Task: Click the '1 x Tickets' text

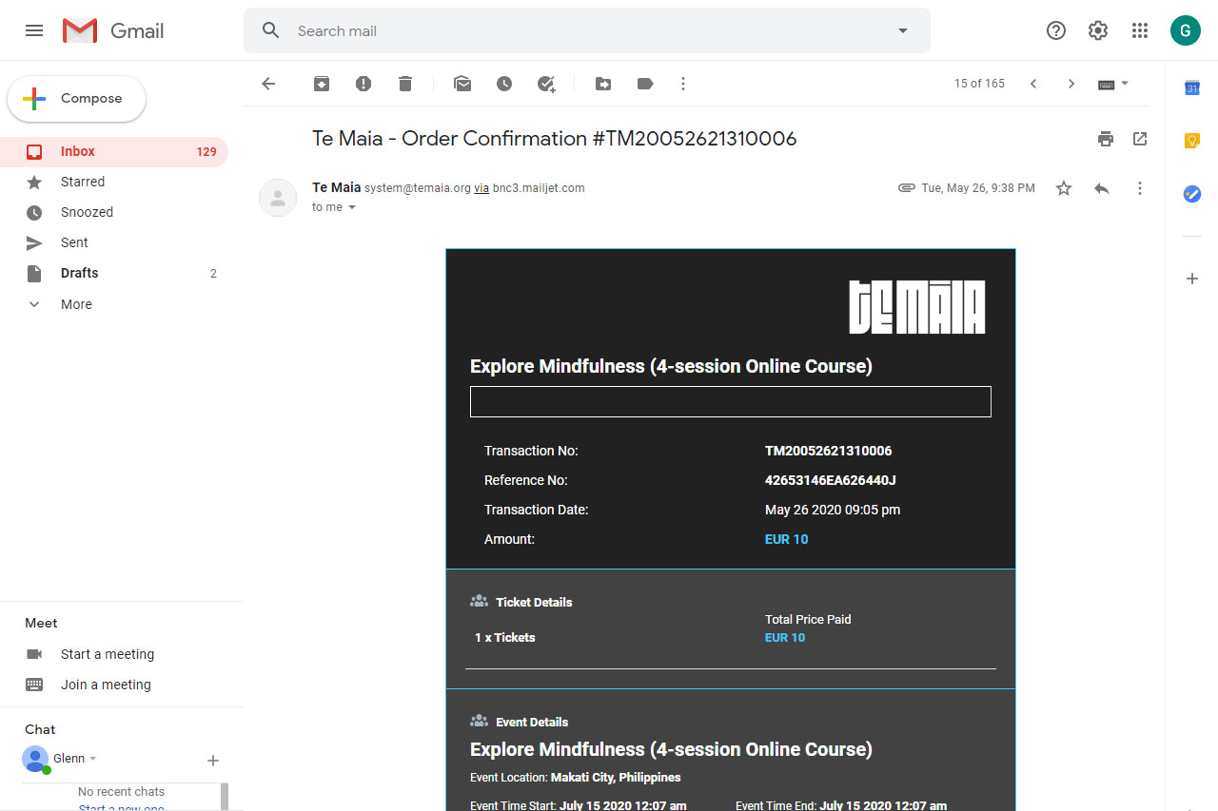Action: pos(505,638)
